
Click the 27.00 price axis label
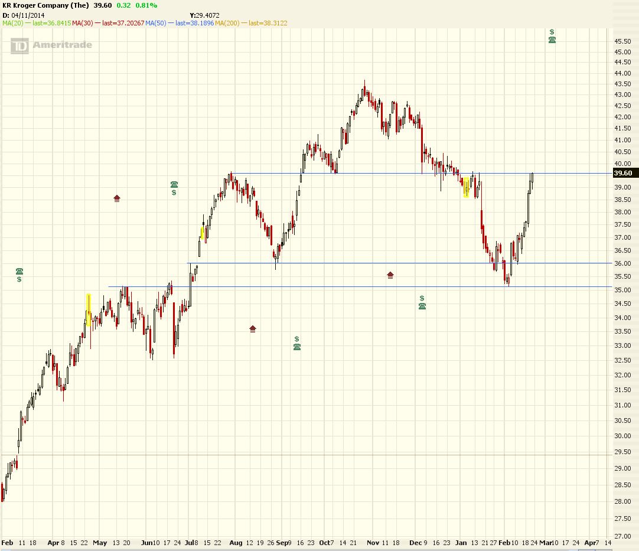coord(622,536)
